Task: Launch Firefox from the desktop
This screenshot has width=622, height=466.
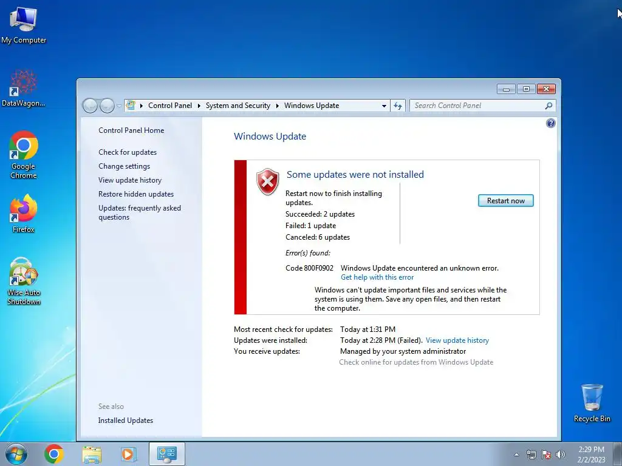Action: [24, 213]
